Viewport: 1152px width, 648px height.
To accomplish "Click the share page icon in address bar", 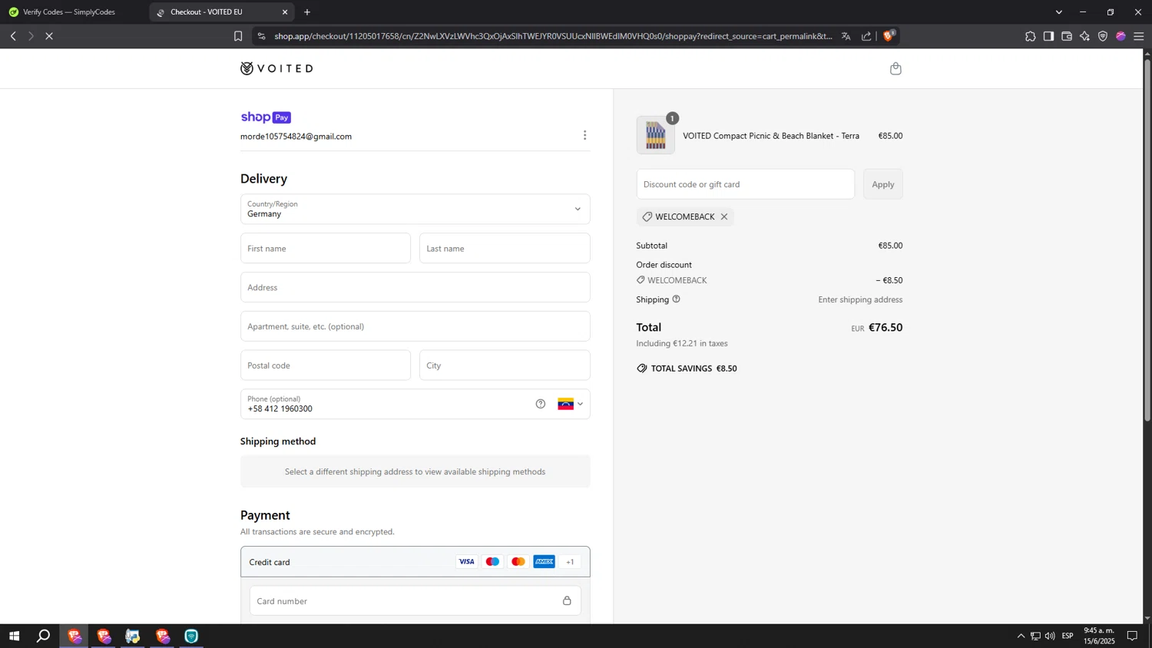I will [866, 36].
